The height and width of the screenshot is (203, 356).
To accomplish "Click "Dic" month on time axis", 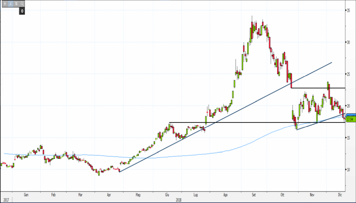I will point(339,194).
